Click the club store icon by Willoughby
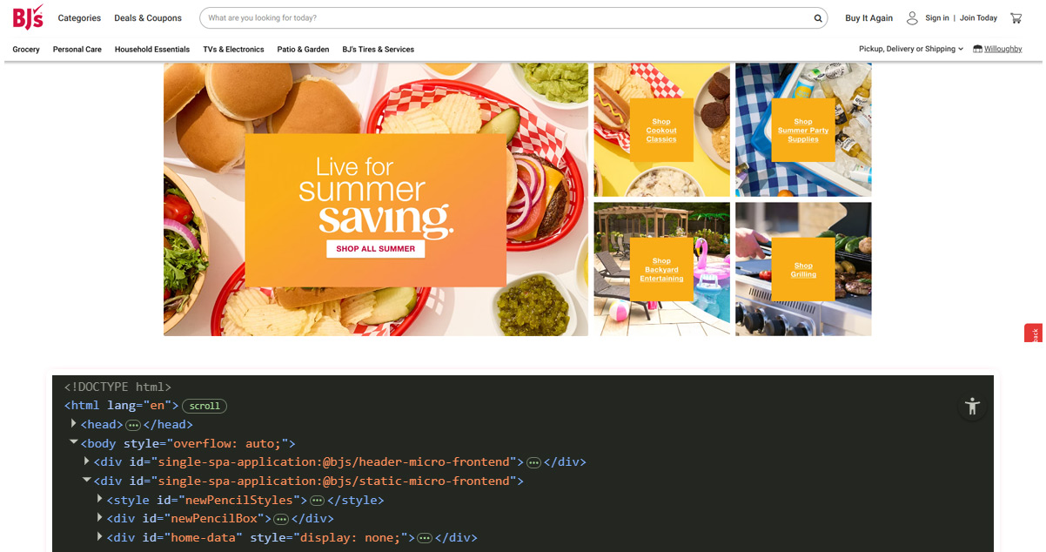The height and width of the screenshot is (552, 1046). pos(977,50)
